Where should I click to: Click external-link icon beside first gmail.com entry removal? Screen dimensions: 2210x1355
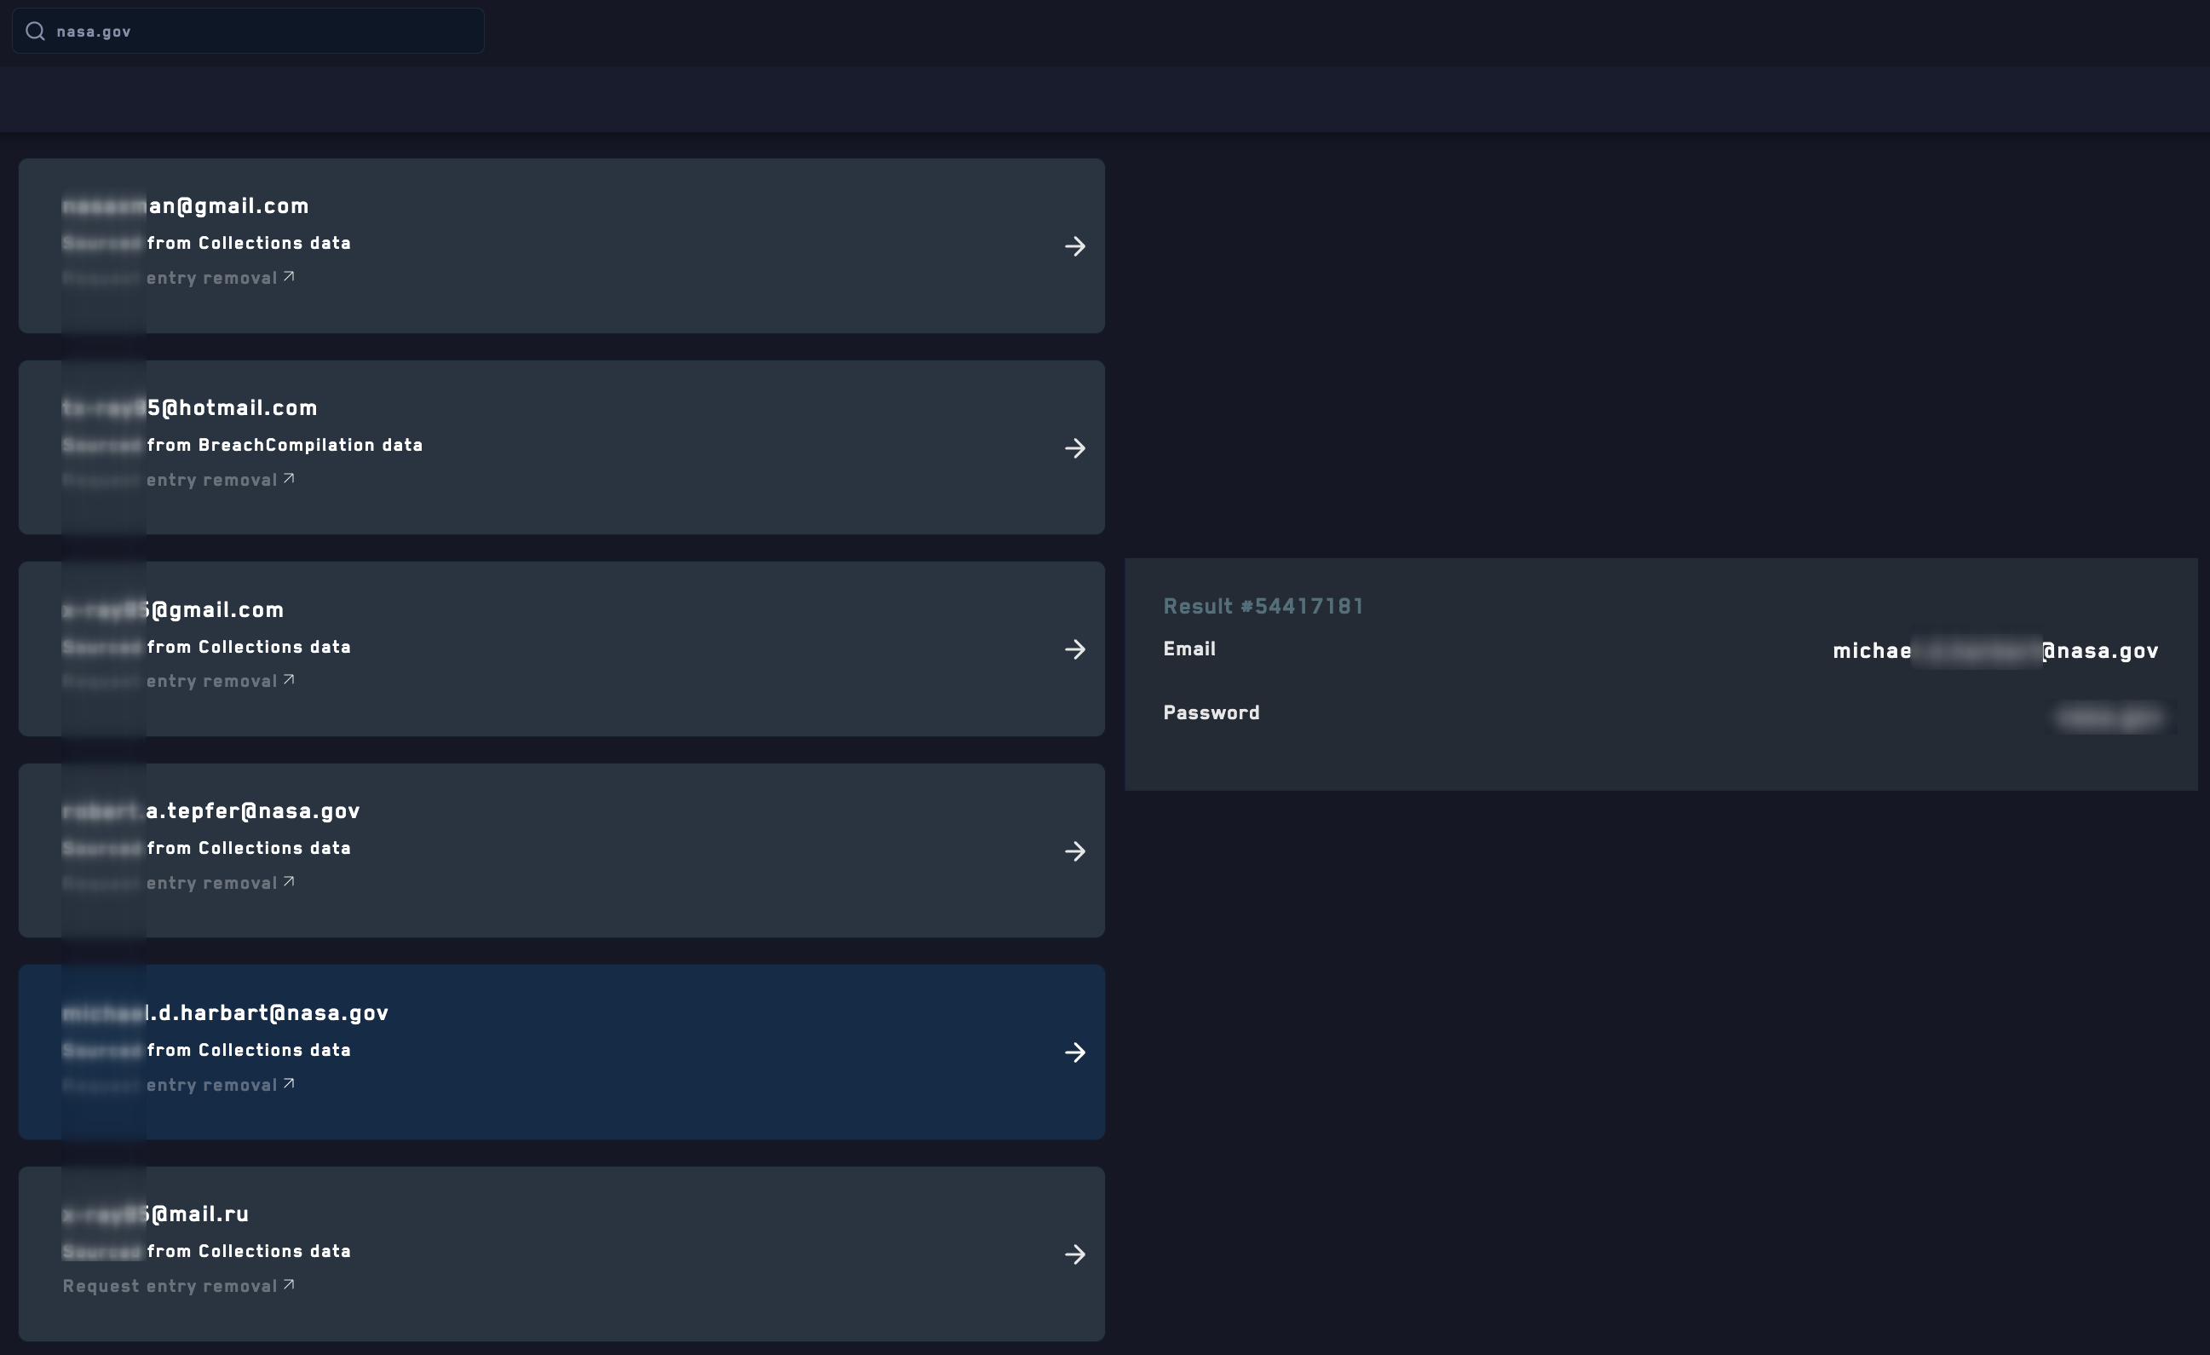tap(289, 276)
